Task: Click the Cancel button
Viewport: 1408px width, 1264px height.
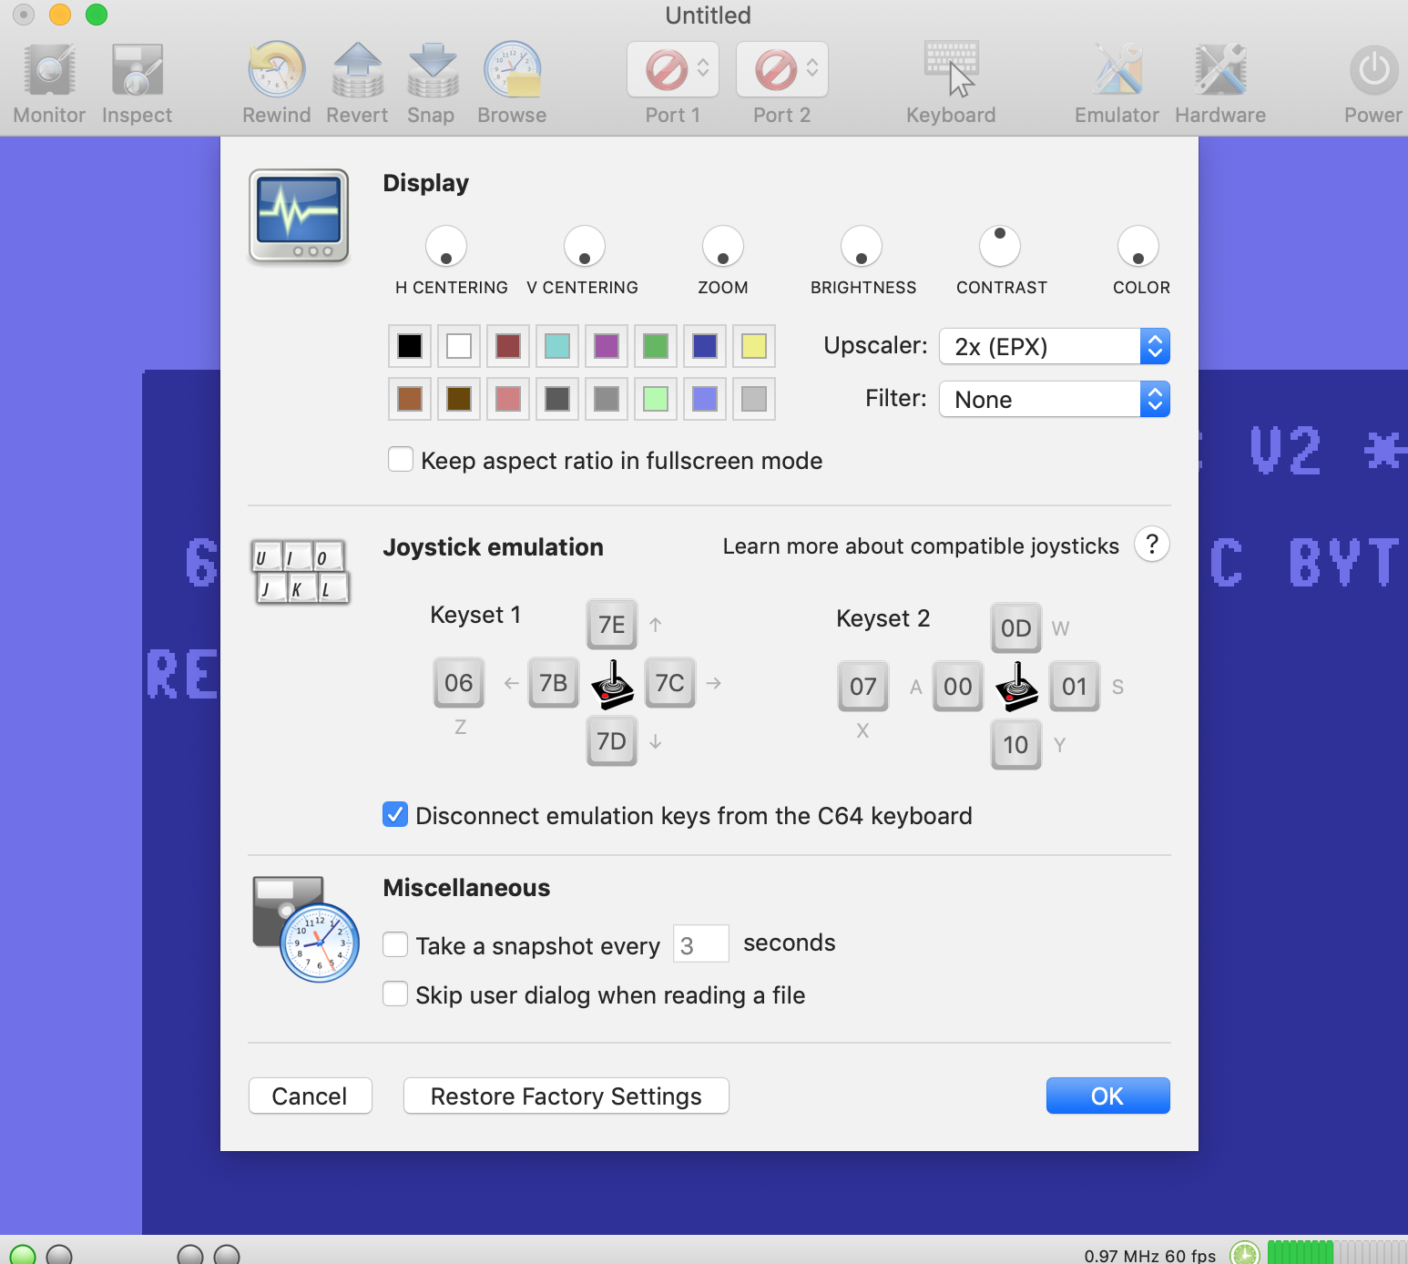Action: tap(311, 1096)
